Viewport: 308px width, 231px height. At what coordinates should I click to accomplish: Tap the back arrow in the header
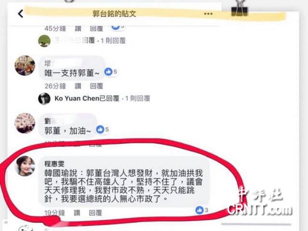pyautogui.click(x=21, y=14)
